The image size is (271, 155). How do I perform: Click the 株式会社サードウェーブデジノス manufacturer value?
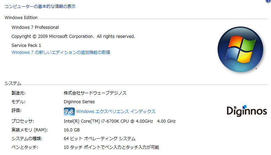(95, 93)
